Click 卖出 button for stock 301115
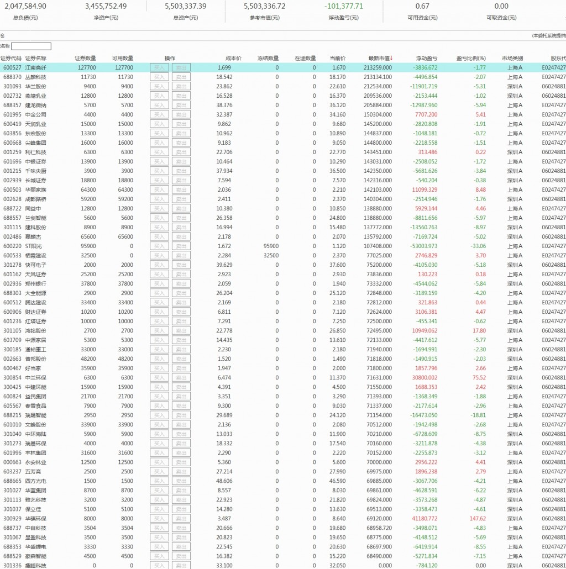 tap(181, 227)
